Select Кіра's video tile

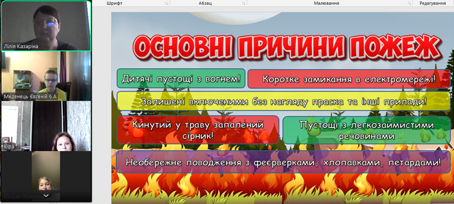point(46,126)
